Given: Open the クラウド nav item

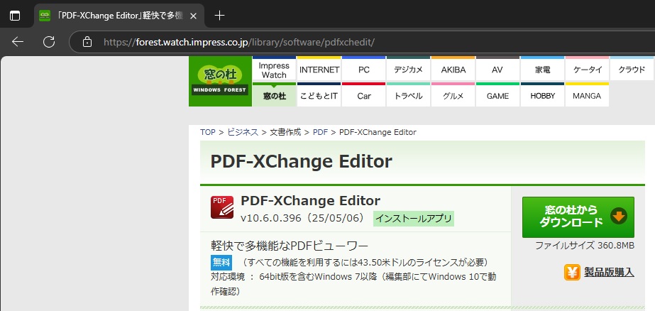Looking at the screenshot, I should [x=632, y=69].
